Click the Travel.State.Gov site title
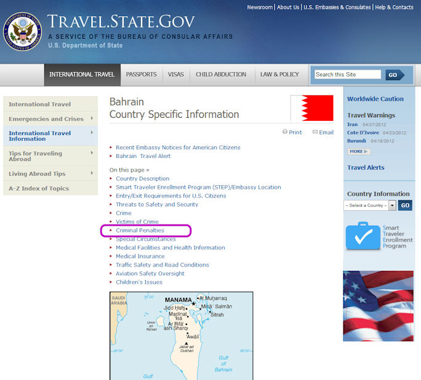The image size is (421, 380). (x=121, y=21)
